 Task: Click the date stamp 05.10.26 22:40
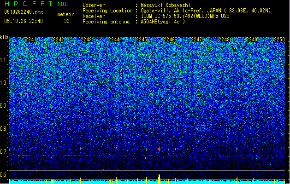tap(24, 21)
